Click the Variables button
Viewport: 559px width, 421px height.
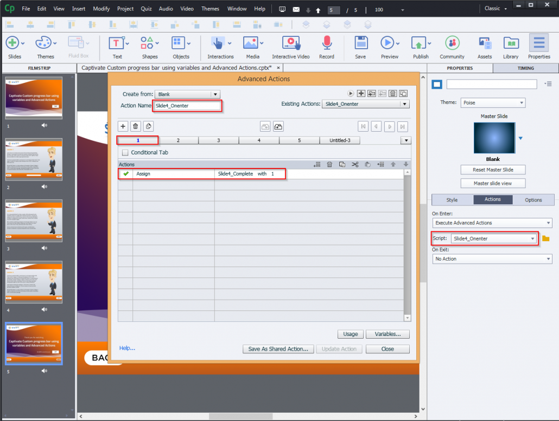tap(387, 334)
